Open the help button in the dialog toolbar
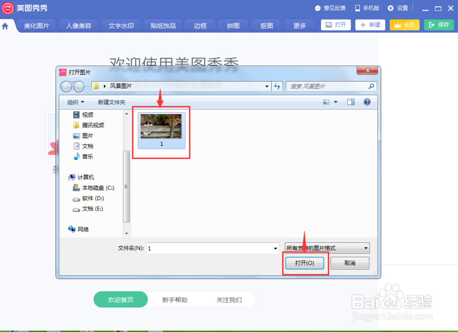The image size is (458, 332). pyautogui.click(x=367, y=102)
